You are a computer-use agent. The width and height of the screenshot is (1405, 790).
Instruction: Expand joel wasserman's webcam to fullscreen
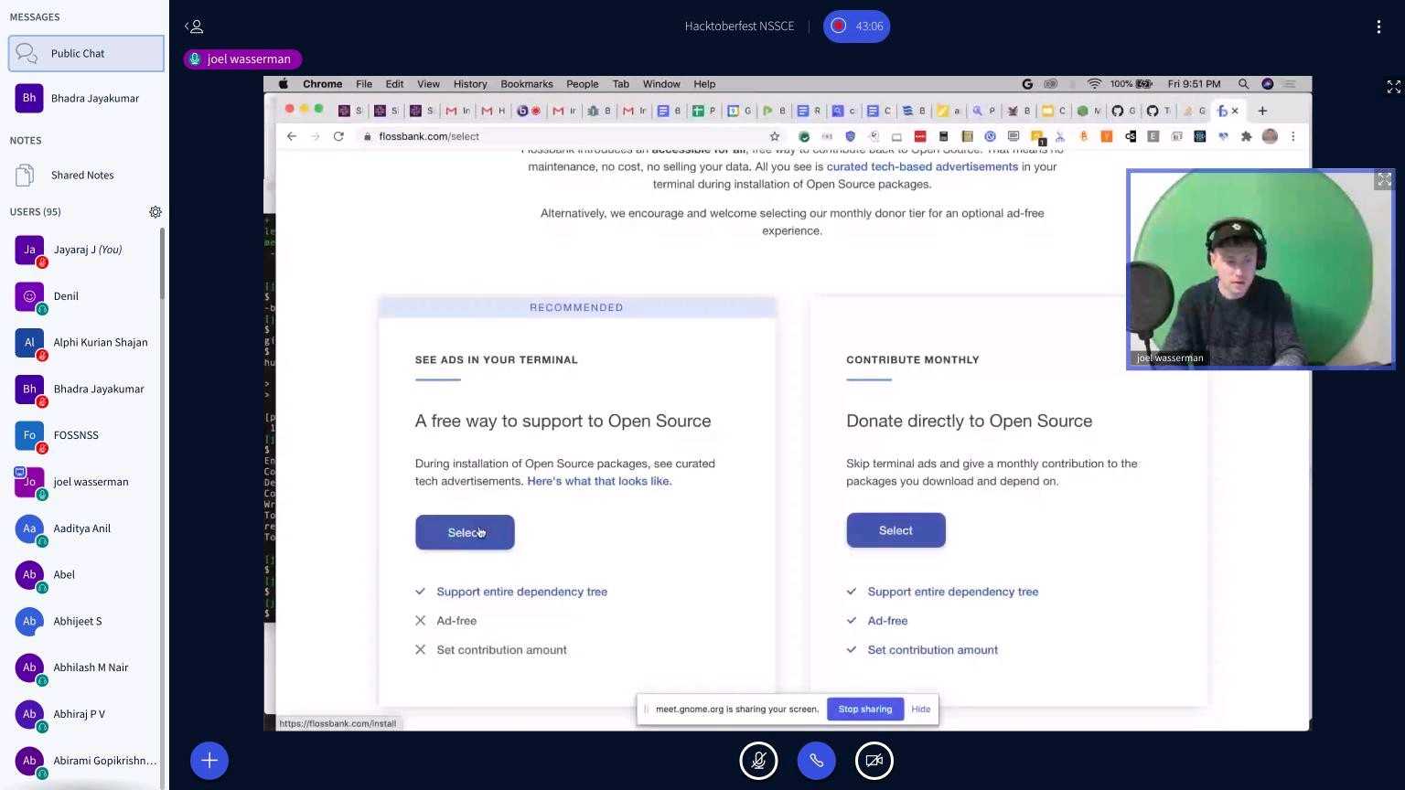[x=1383, y=181]
